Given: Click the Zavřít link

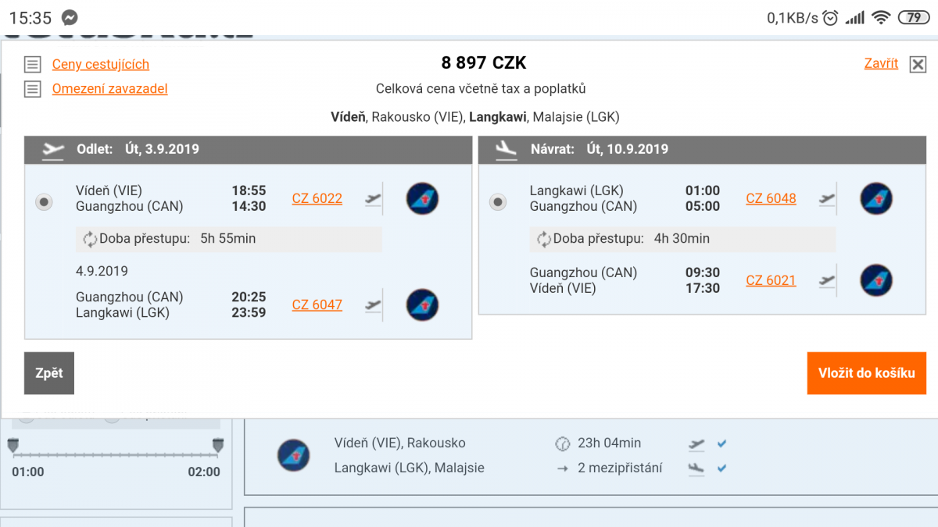Looking at the screenshot, I should click(881, 64).
